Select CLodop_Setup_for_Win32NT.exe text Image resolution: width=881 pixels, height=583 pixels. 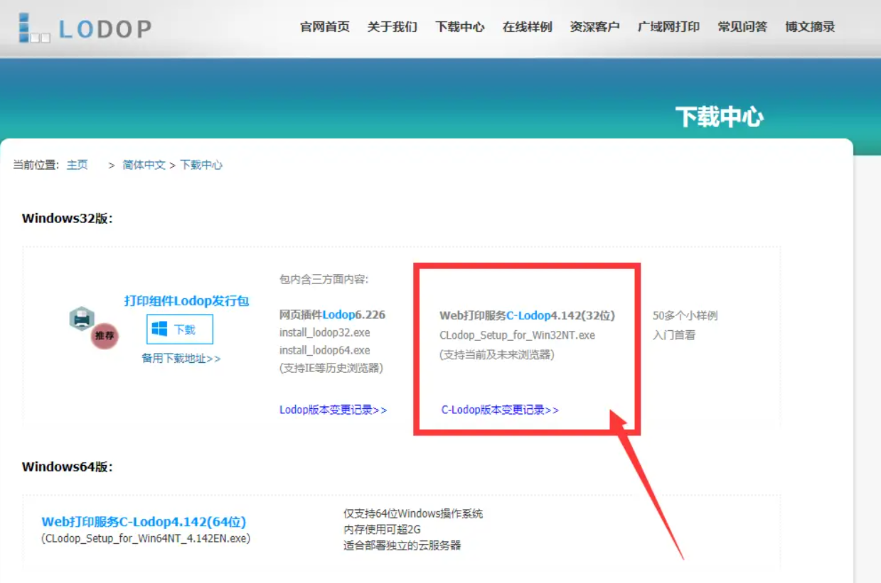(x=518, y=335)
